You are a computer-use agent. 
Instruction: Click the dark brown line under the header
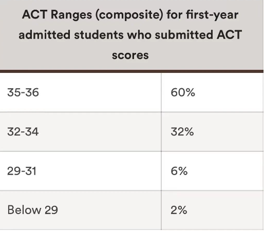[x=131, y=71]
